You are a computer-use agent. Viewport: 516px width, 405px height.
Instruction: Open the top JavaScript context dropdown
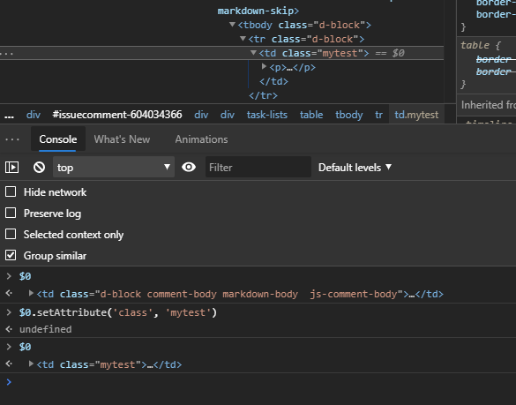pos(114,167)
